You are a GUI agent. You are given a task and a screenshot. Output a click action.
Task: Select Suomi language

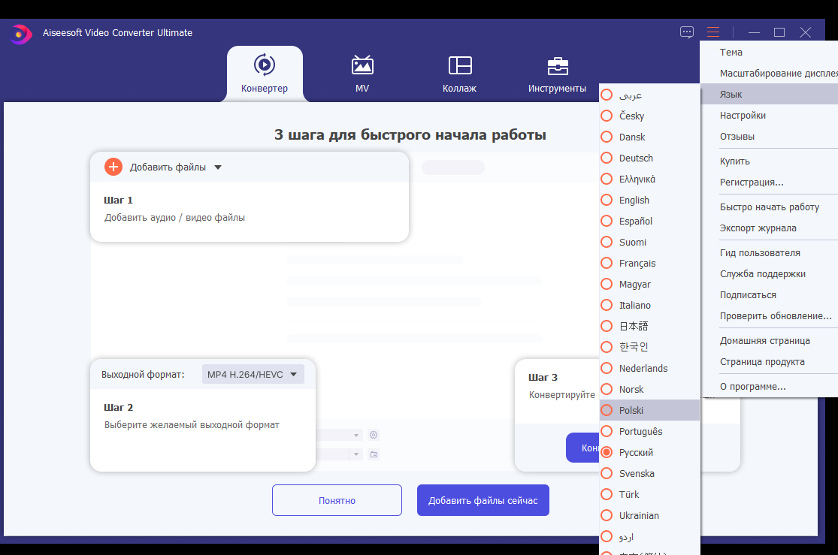[x=649, y=242]
